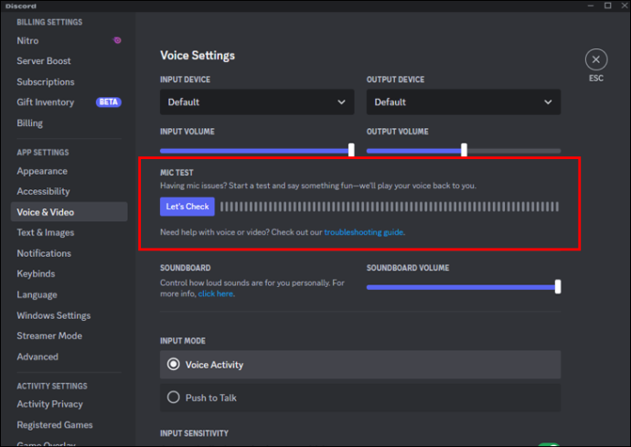Click the BILLING SETTINGS section header

pos(49,22)
